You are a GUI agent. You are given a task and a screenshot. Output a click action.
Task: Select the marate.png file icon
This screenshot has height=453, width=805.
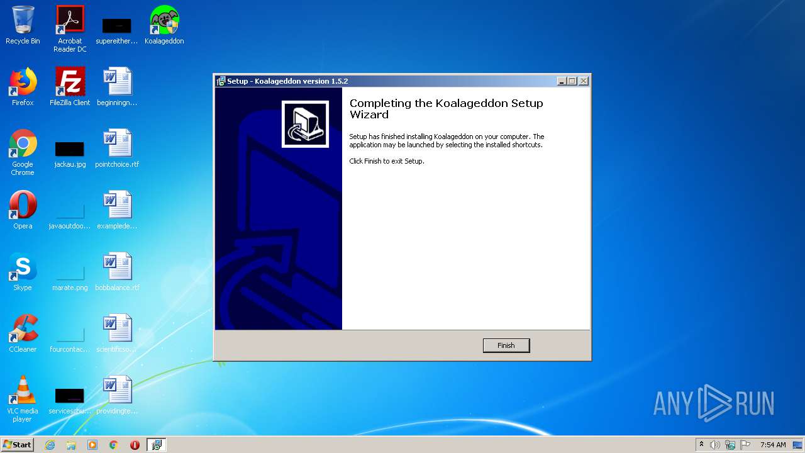point(70,277)
